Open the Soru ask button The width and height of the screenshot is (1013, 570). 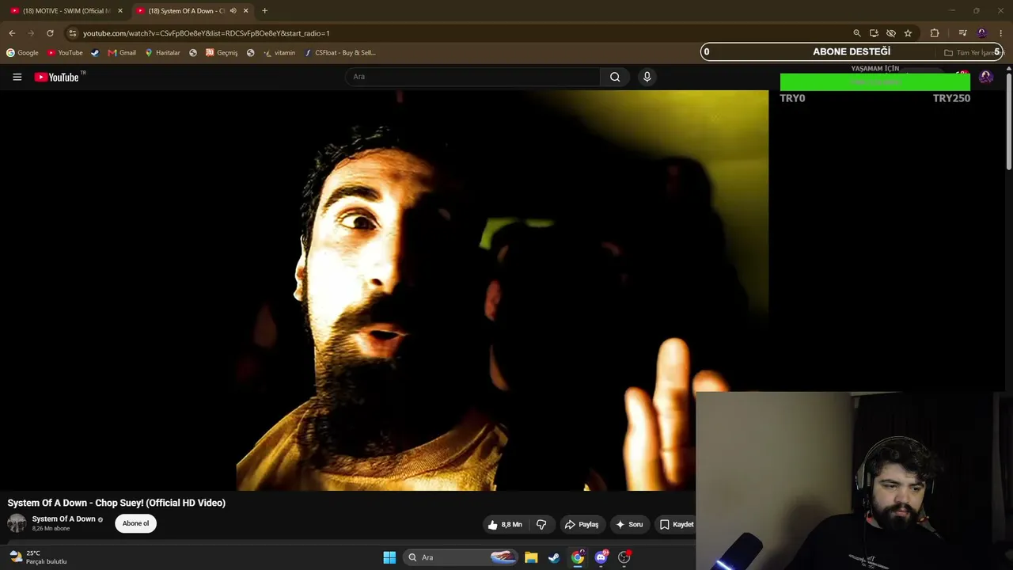[629, 524]
